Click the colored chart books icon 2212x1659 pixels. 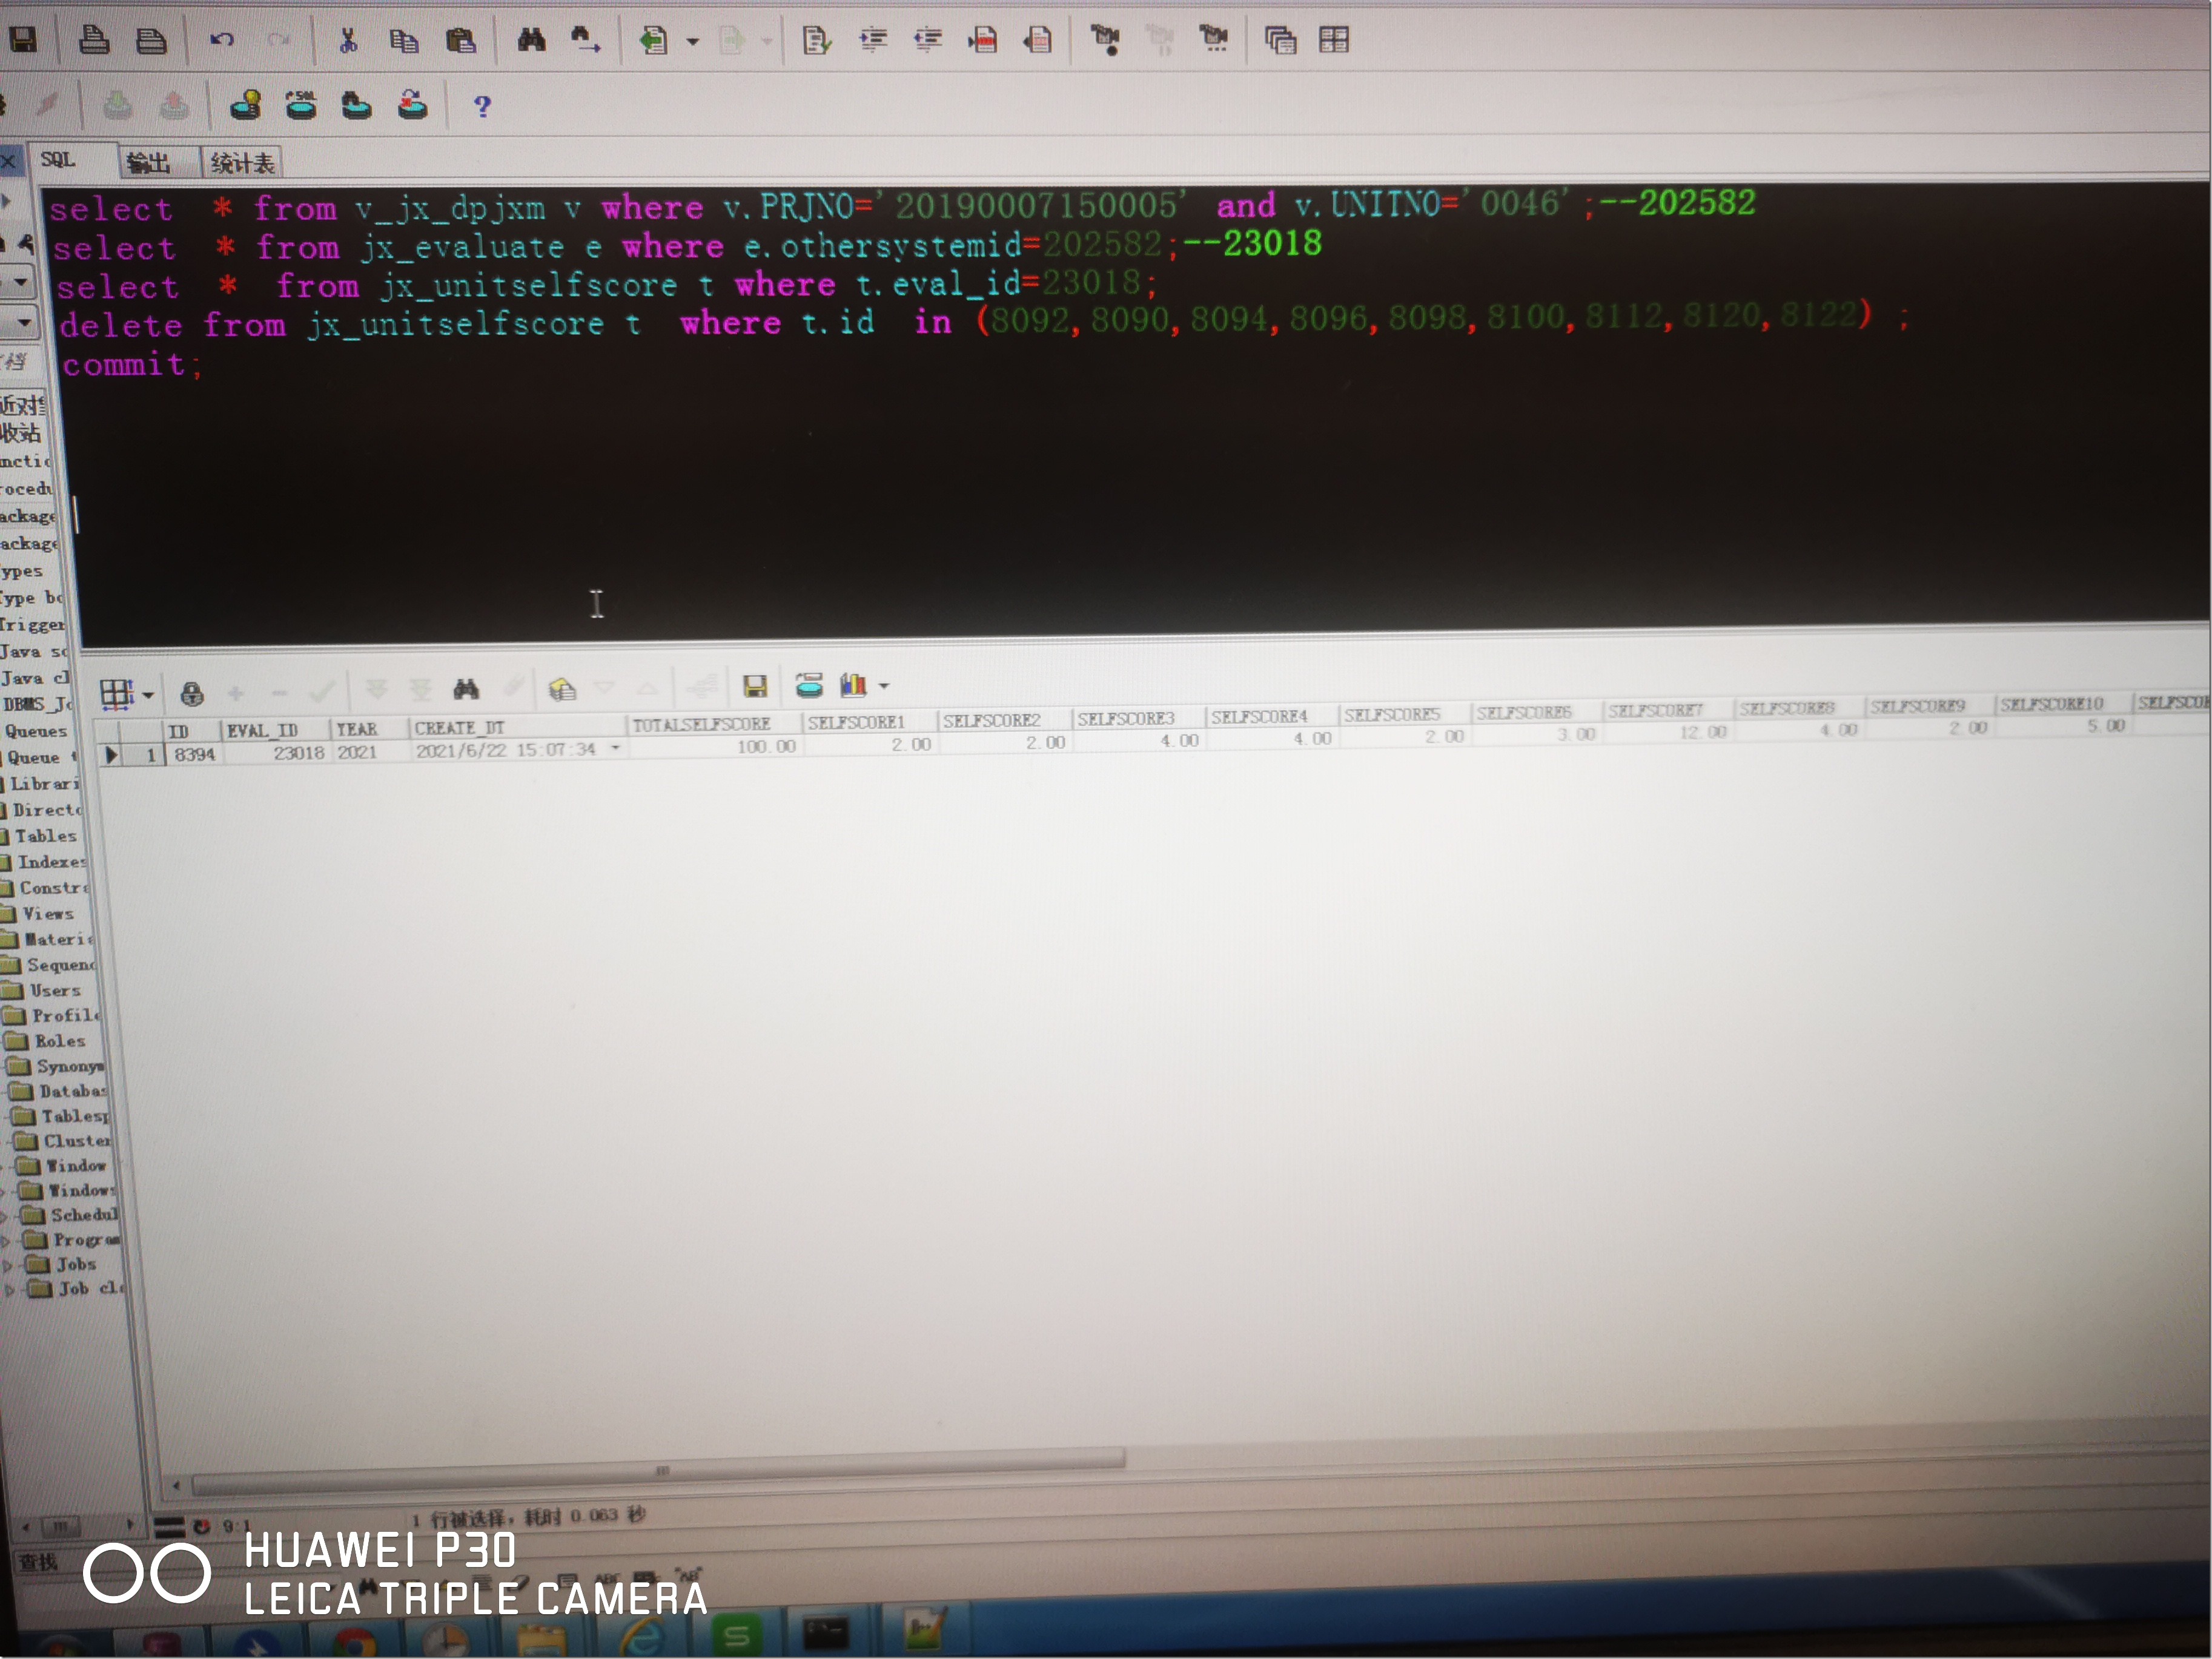[x=853, y=685]
